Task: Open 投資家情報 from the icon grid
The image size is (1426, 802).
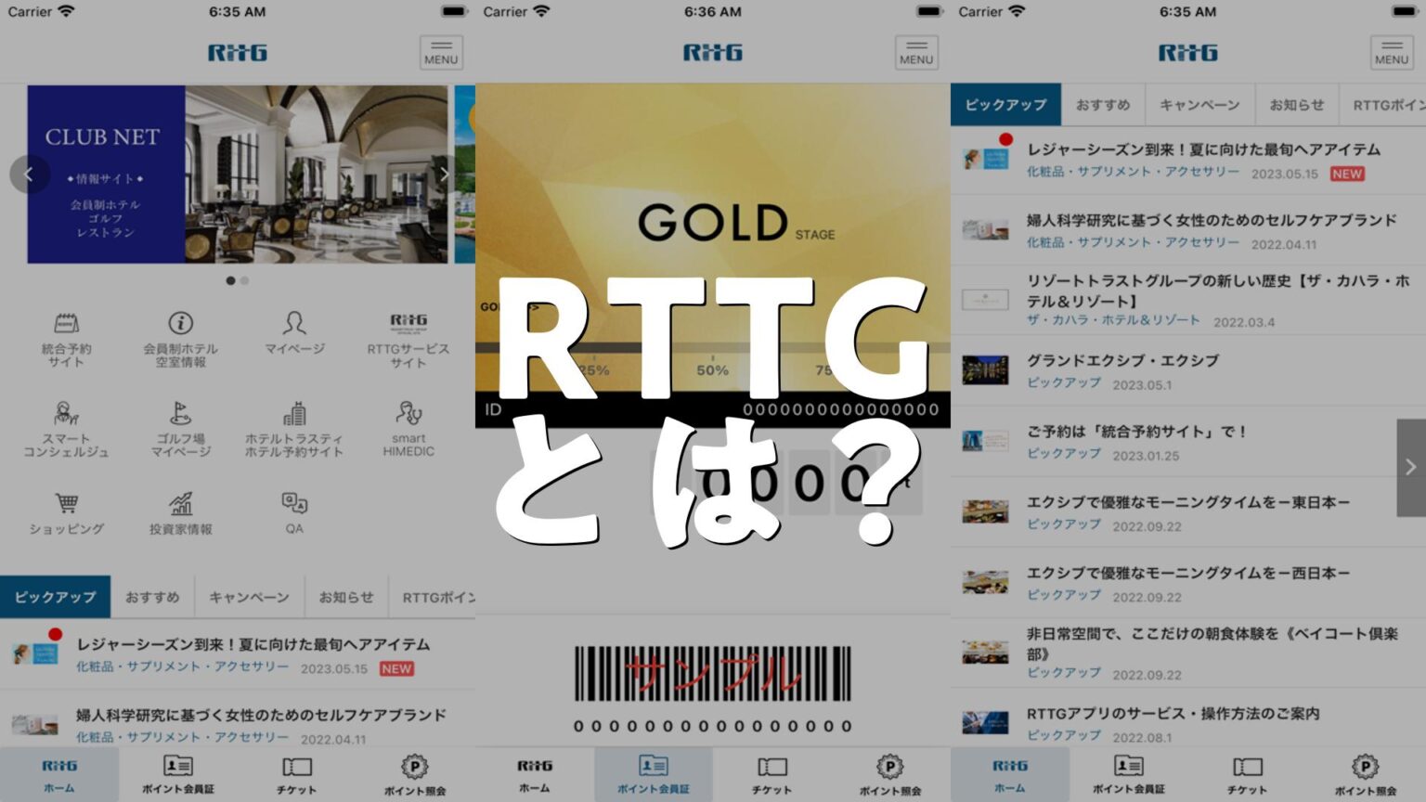Action: [182, 511]
